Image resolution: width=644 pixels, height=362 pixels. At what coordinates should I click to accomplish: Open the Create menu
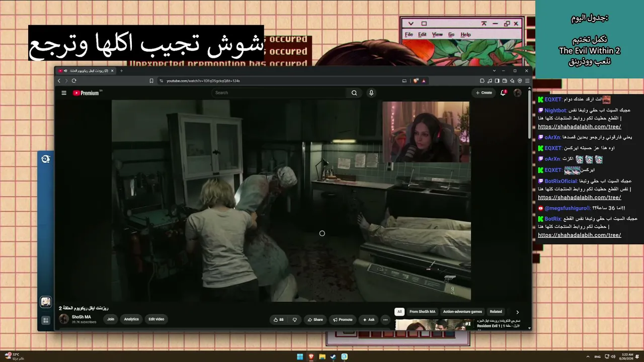pos(484,93)
